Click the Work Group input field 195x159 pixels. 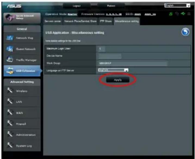(x=132, y=63)
